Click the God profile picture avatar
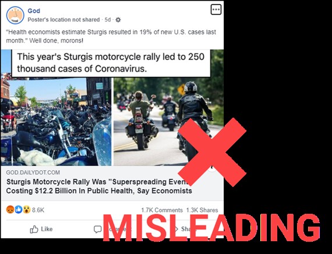Screen dimensions: 332x254 [x=15, y=15]
